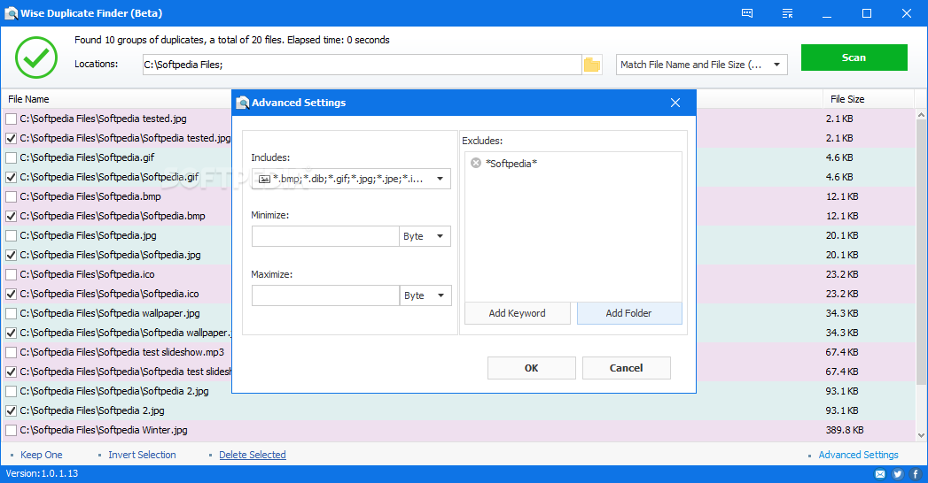Check the Softpedia tested.jpg root file checkbox
This screenshot has width=928, height=483.
point(11,119)
